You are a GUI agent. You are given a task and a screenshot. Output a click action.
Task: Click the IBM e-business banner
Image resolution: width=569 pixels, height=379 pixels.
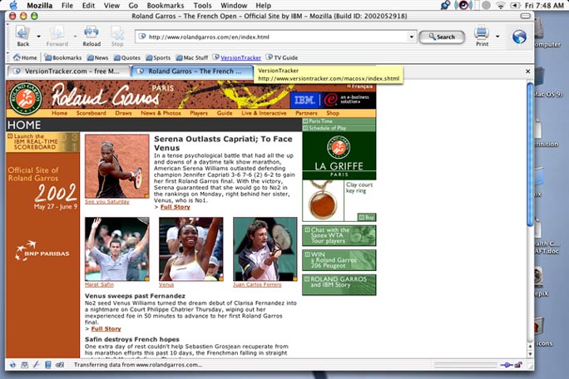[x=333, y=100]
